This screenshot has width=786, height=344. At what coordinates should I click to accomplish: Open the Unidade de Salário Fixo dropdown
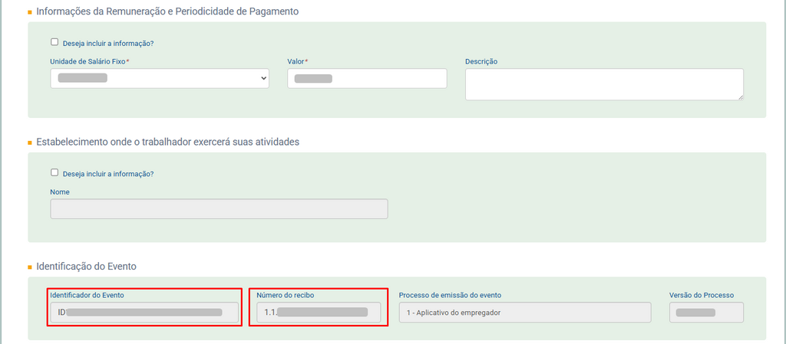(x=160, y=78)
